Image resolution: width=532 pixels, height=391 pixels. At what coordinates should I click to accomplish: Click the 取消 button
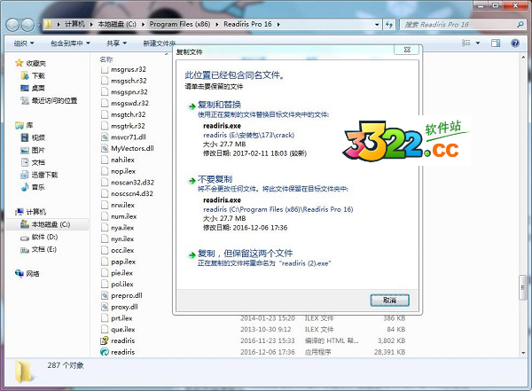pyautogui.click(x=389, y=300)
